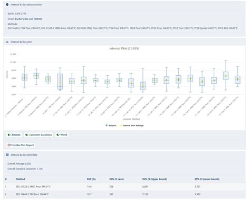
Task: Toggle the Customer Locations visibility button
Action: pos(39,135)
